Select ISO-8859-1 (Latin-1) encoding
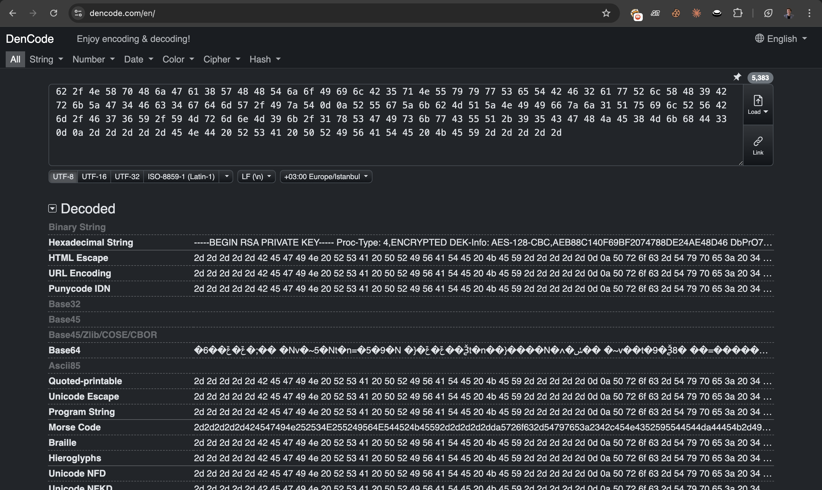The image size is (822, 490). click(x=181, y=177)
